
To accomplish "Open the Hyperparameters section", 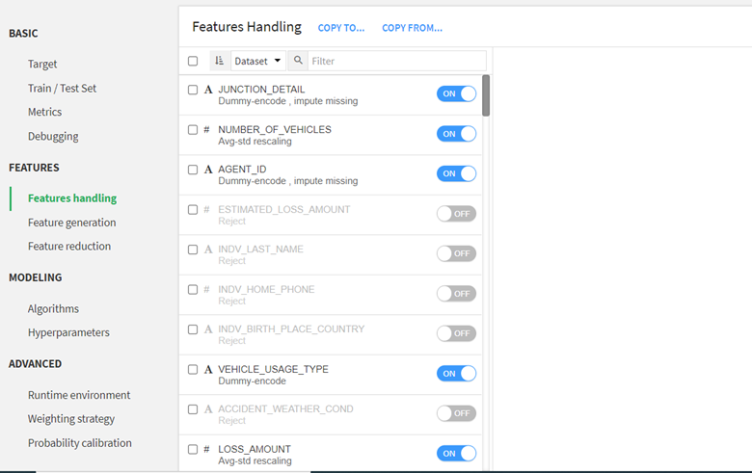I will 68,332.
